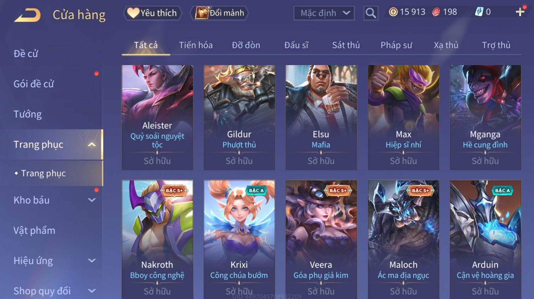The height and width of the screenshot is (299, 534).
Task: Click the golden back arrow icon
Action: click(28, 15)
